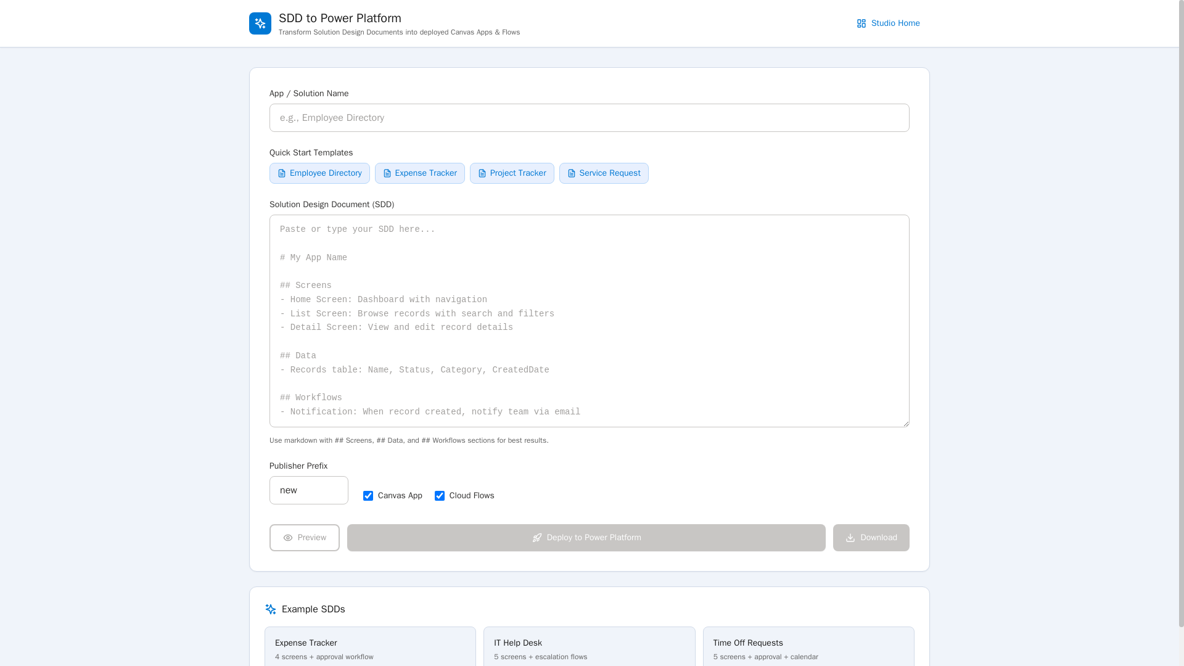Click the Deploy rocket icon
The image size is (1184, 666).
(537, 538)
